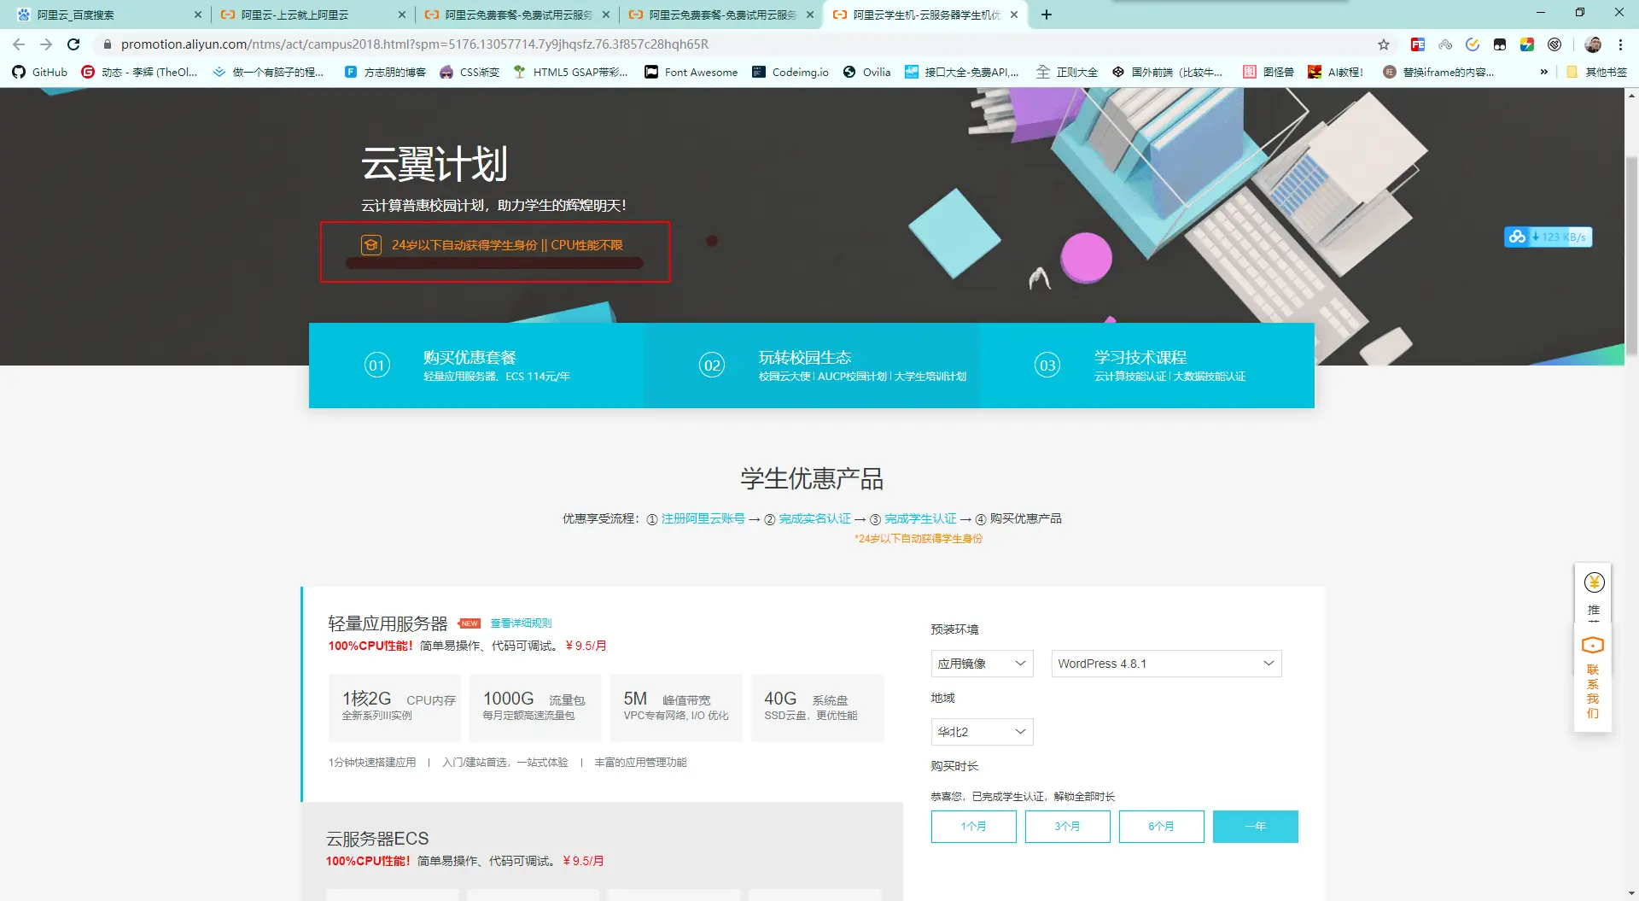Viewport: 1639px width, 901px height.
Task: Click the 40G 系统盘 spec card
Action: click(x=817, y=708)
